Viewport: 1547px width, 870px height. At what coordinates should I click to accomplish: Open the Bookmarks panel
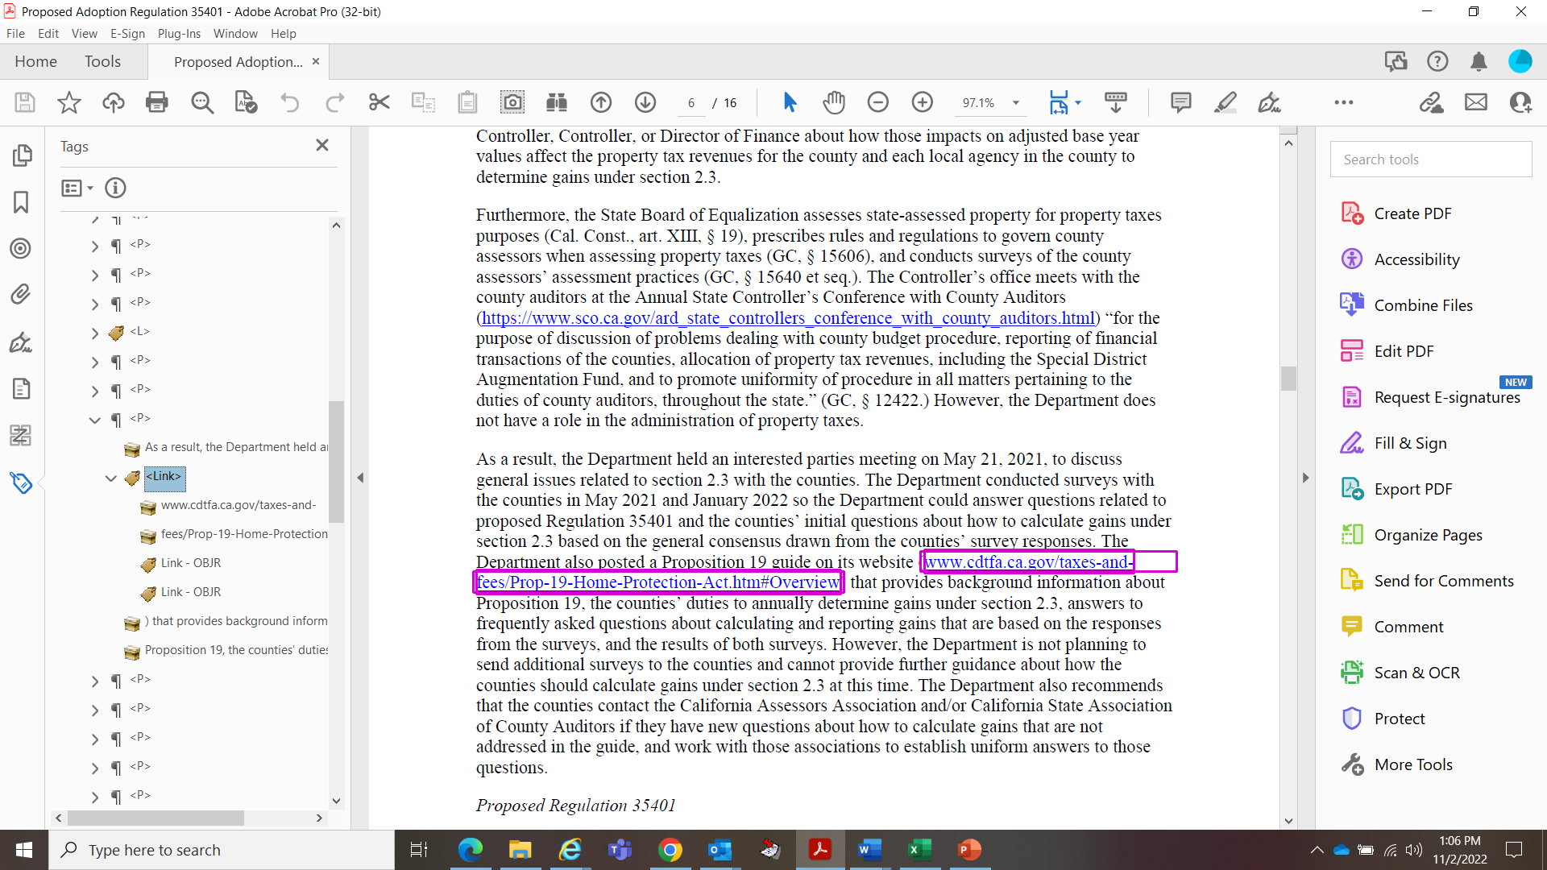click(22, 203)
